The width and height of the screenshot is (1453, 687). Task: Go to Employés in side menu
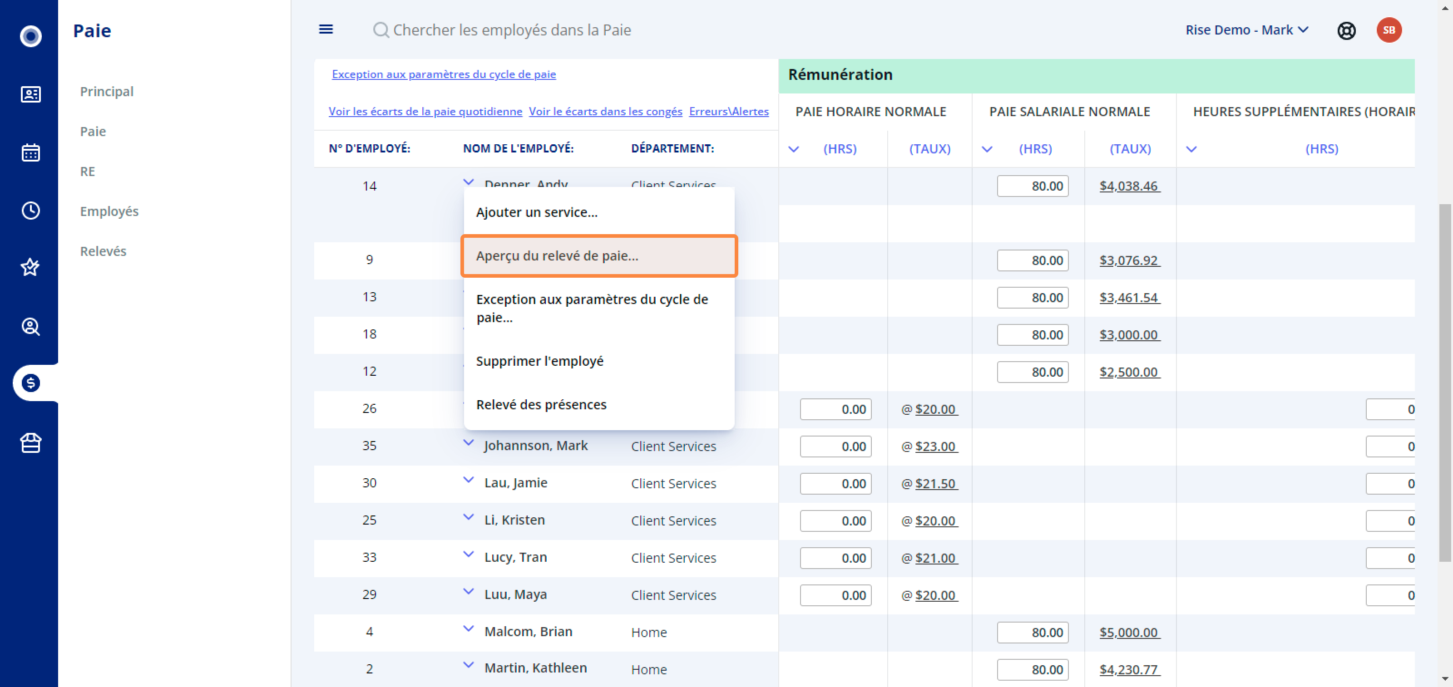point(109,211)
